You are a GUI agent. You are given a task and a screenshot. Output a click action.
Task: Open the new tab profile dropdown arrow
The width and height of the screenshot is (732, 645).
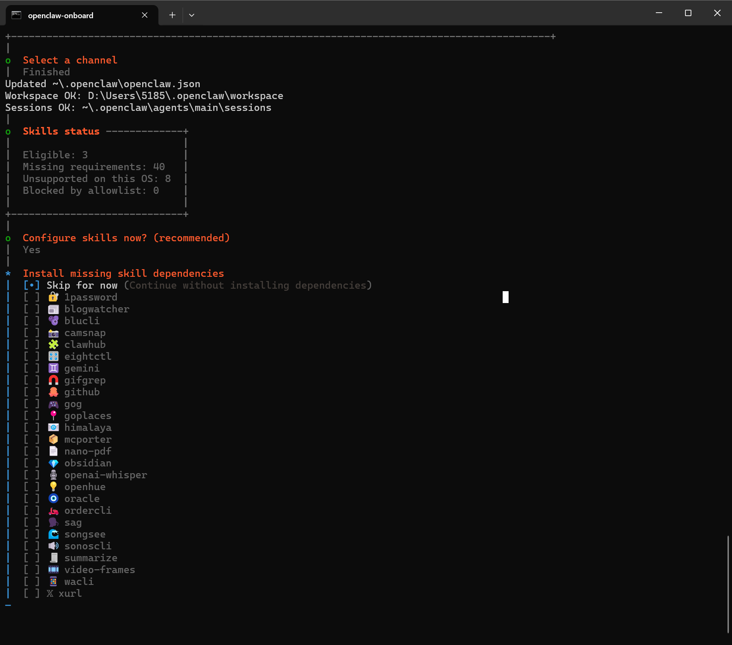[x=192, y=15]
